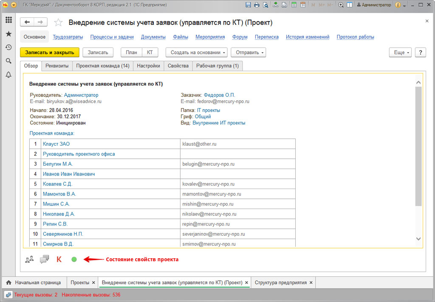Screen dimensions: 435x302
Task: Open the "Трудозатраты" navigation section
Action: 68,37
